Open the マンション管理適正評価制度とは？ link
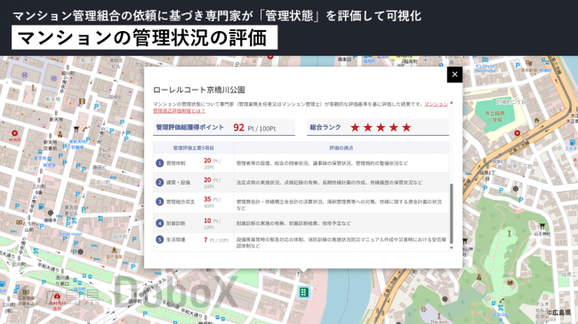This screenshot has width=578, height=324. 179,110
